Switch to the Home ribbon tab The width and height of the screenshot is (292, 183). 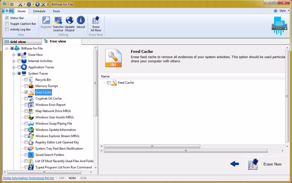coord(22,11)
